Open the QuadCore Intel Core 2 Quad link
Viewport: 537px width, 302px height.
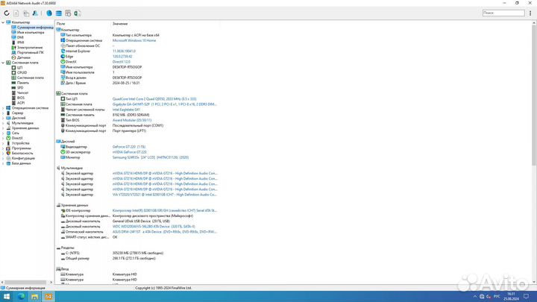point(154,99)
